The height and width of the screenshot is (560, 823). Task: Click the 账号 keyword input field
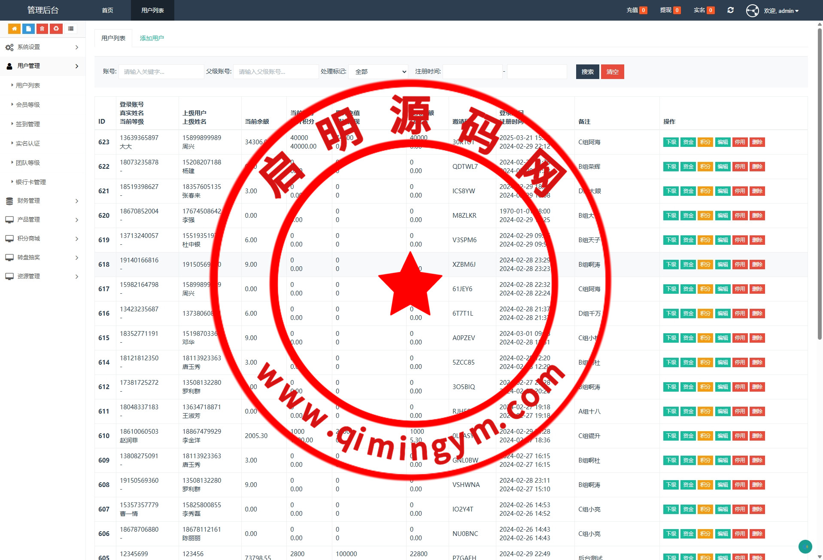pos(161,72)
